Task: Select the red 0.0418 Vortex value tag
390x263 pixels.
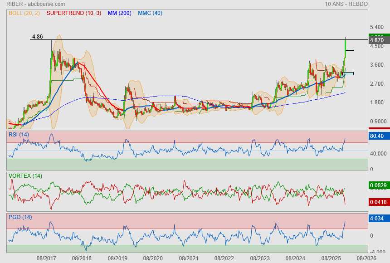Action: (377, 202)
